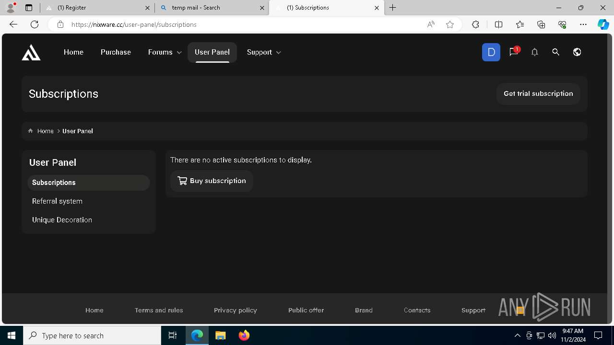614x345 pixels.
Task: Select Subscriptions in User Panel sidebar
Action: click(x=89, y=183)
